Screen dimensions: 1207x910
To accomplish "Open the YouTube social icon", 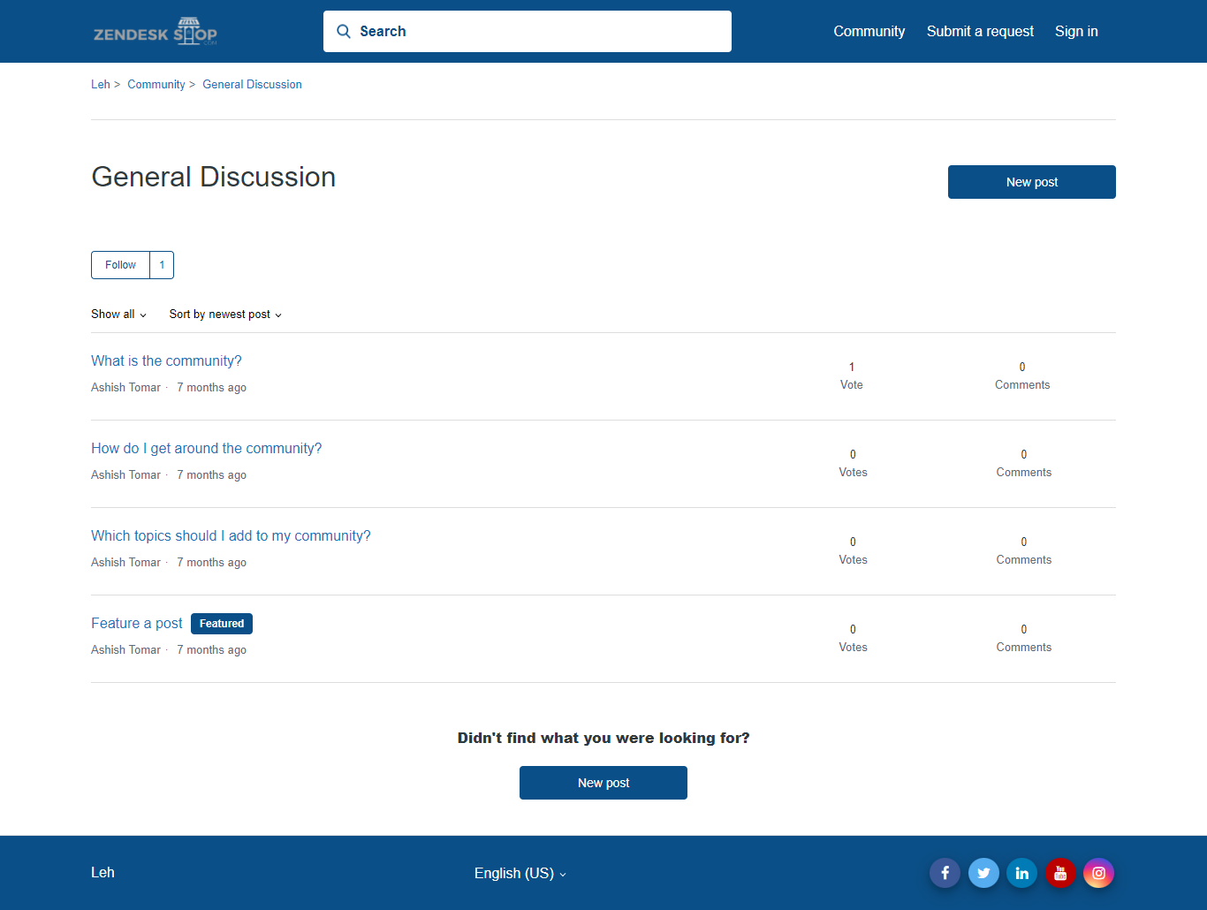I will click(1060, 873).
